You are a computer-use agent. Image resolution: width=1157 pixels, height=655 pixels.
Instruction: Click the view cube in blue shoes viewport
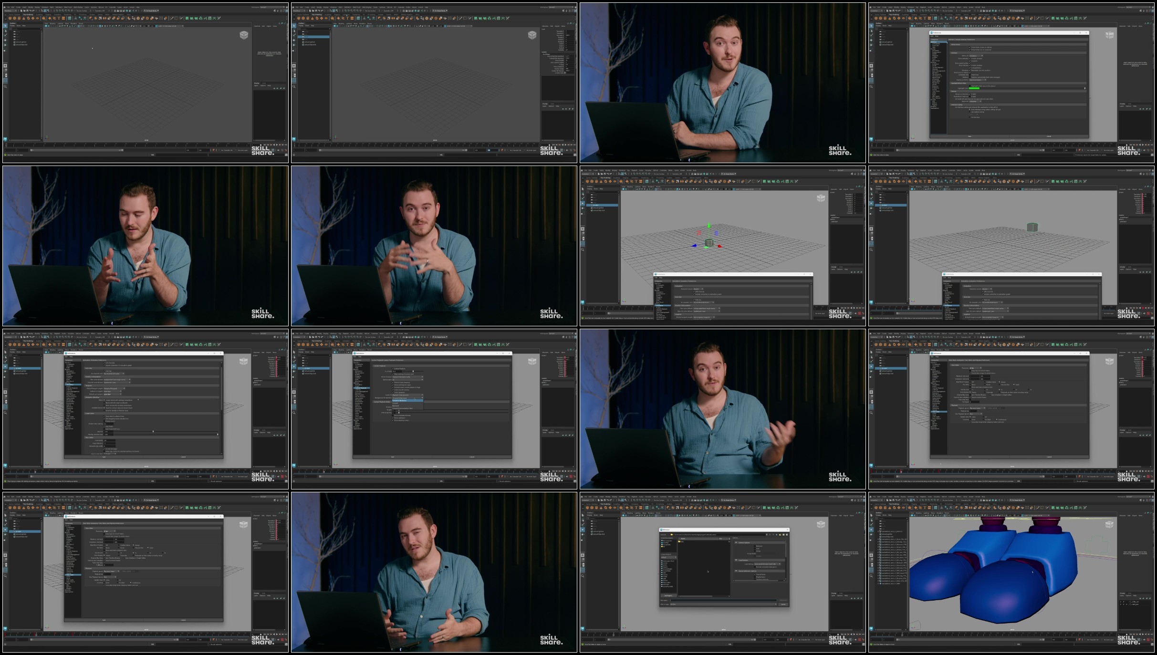(x=1110, y=524)
